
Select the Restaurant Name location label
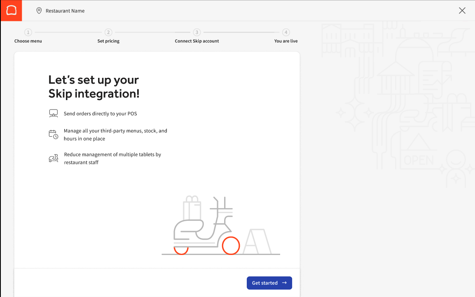click(65, 11)
